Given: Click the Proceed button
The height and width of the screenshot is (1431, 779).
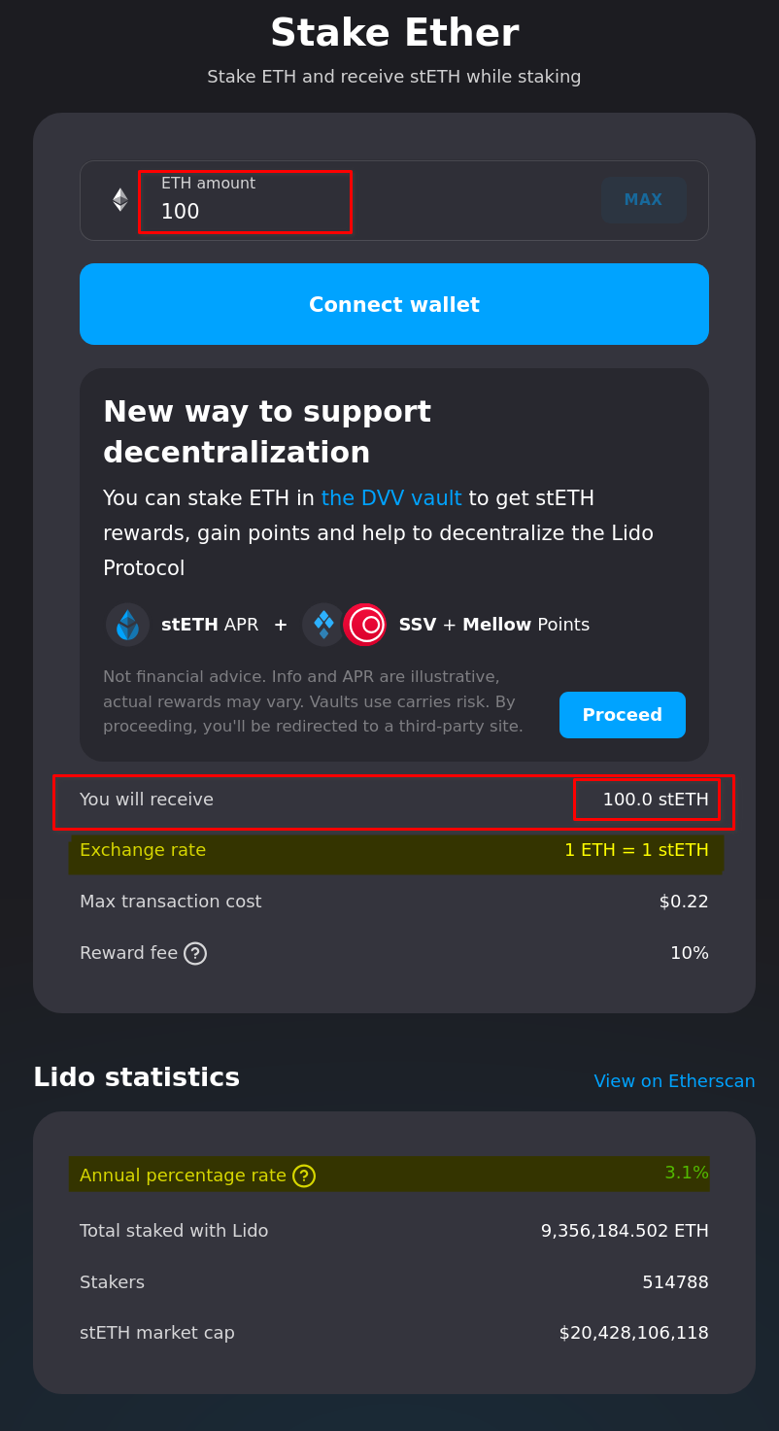Looking at the screenshot, I should pos(623,715).
